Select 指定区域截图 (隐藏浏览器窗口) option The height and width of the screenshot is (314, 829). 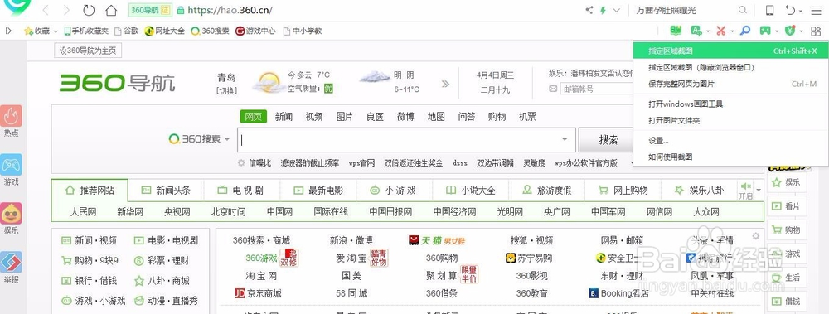point(730,67)
